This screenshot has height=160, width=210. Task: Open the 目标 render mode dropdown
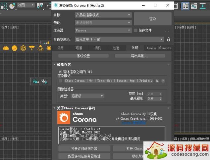click(x=103, y=15)
